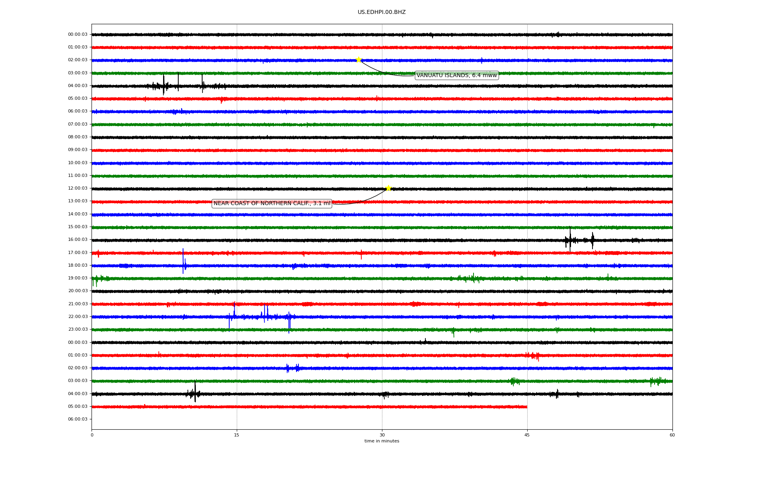Click the 19:00:03 green row time label
The height and width of the screenshot is (477, 764).
78,278
